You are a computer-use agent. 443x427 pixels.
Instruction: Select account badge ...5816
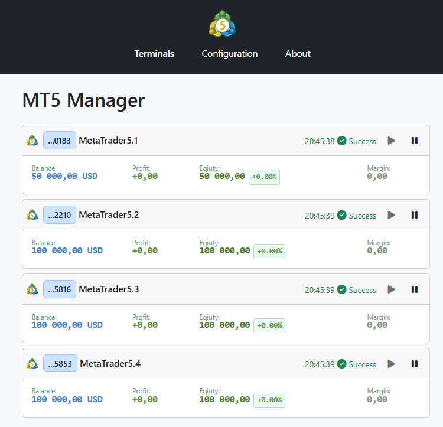(x=59, y=289)
